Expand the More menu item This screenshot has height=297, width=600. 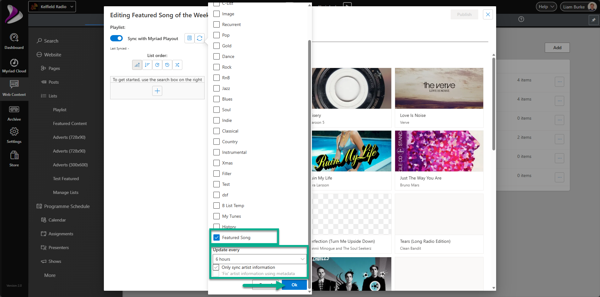pyautogui.click(x=50, y=275)
